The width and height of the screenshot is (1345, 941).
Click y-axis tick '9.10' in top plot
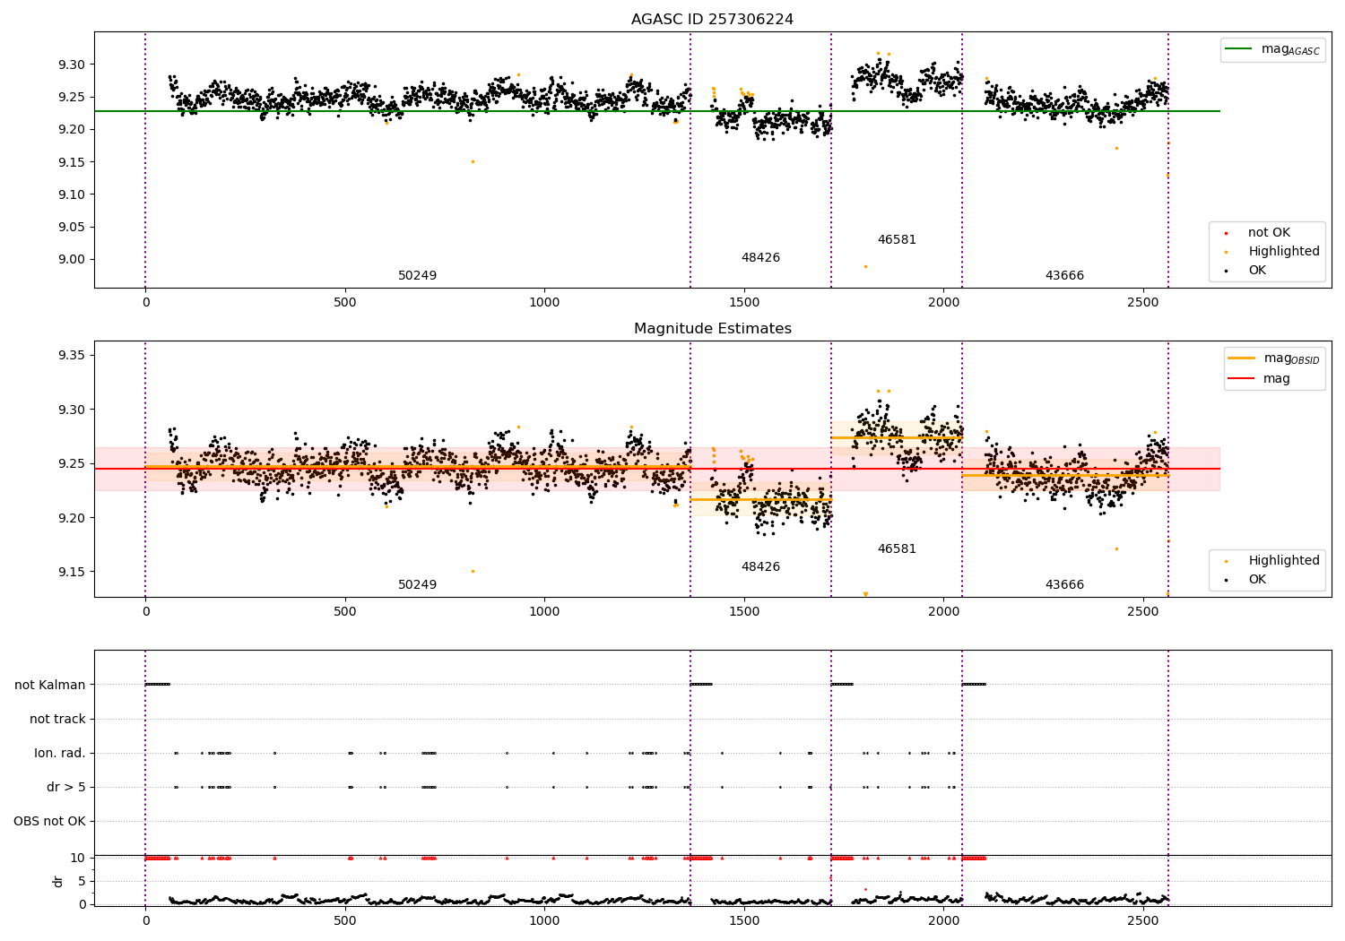[x=72, y=195]
